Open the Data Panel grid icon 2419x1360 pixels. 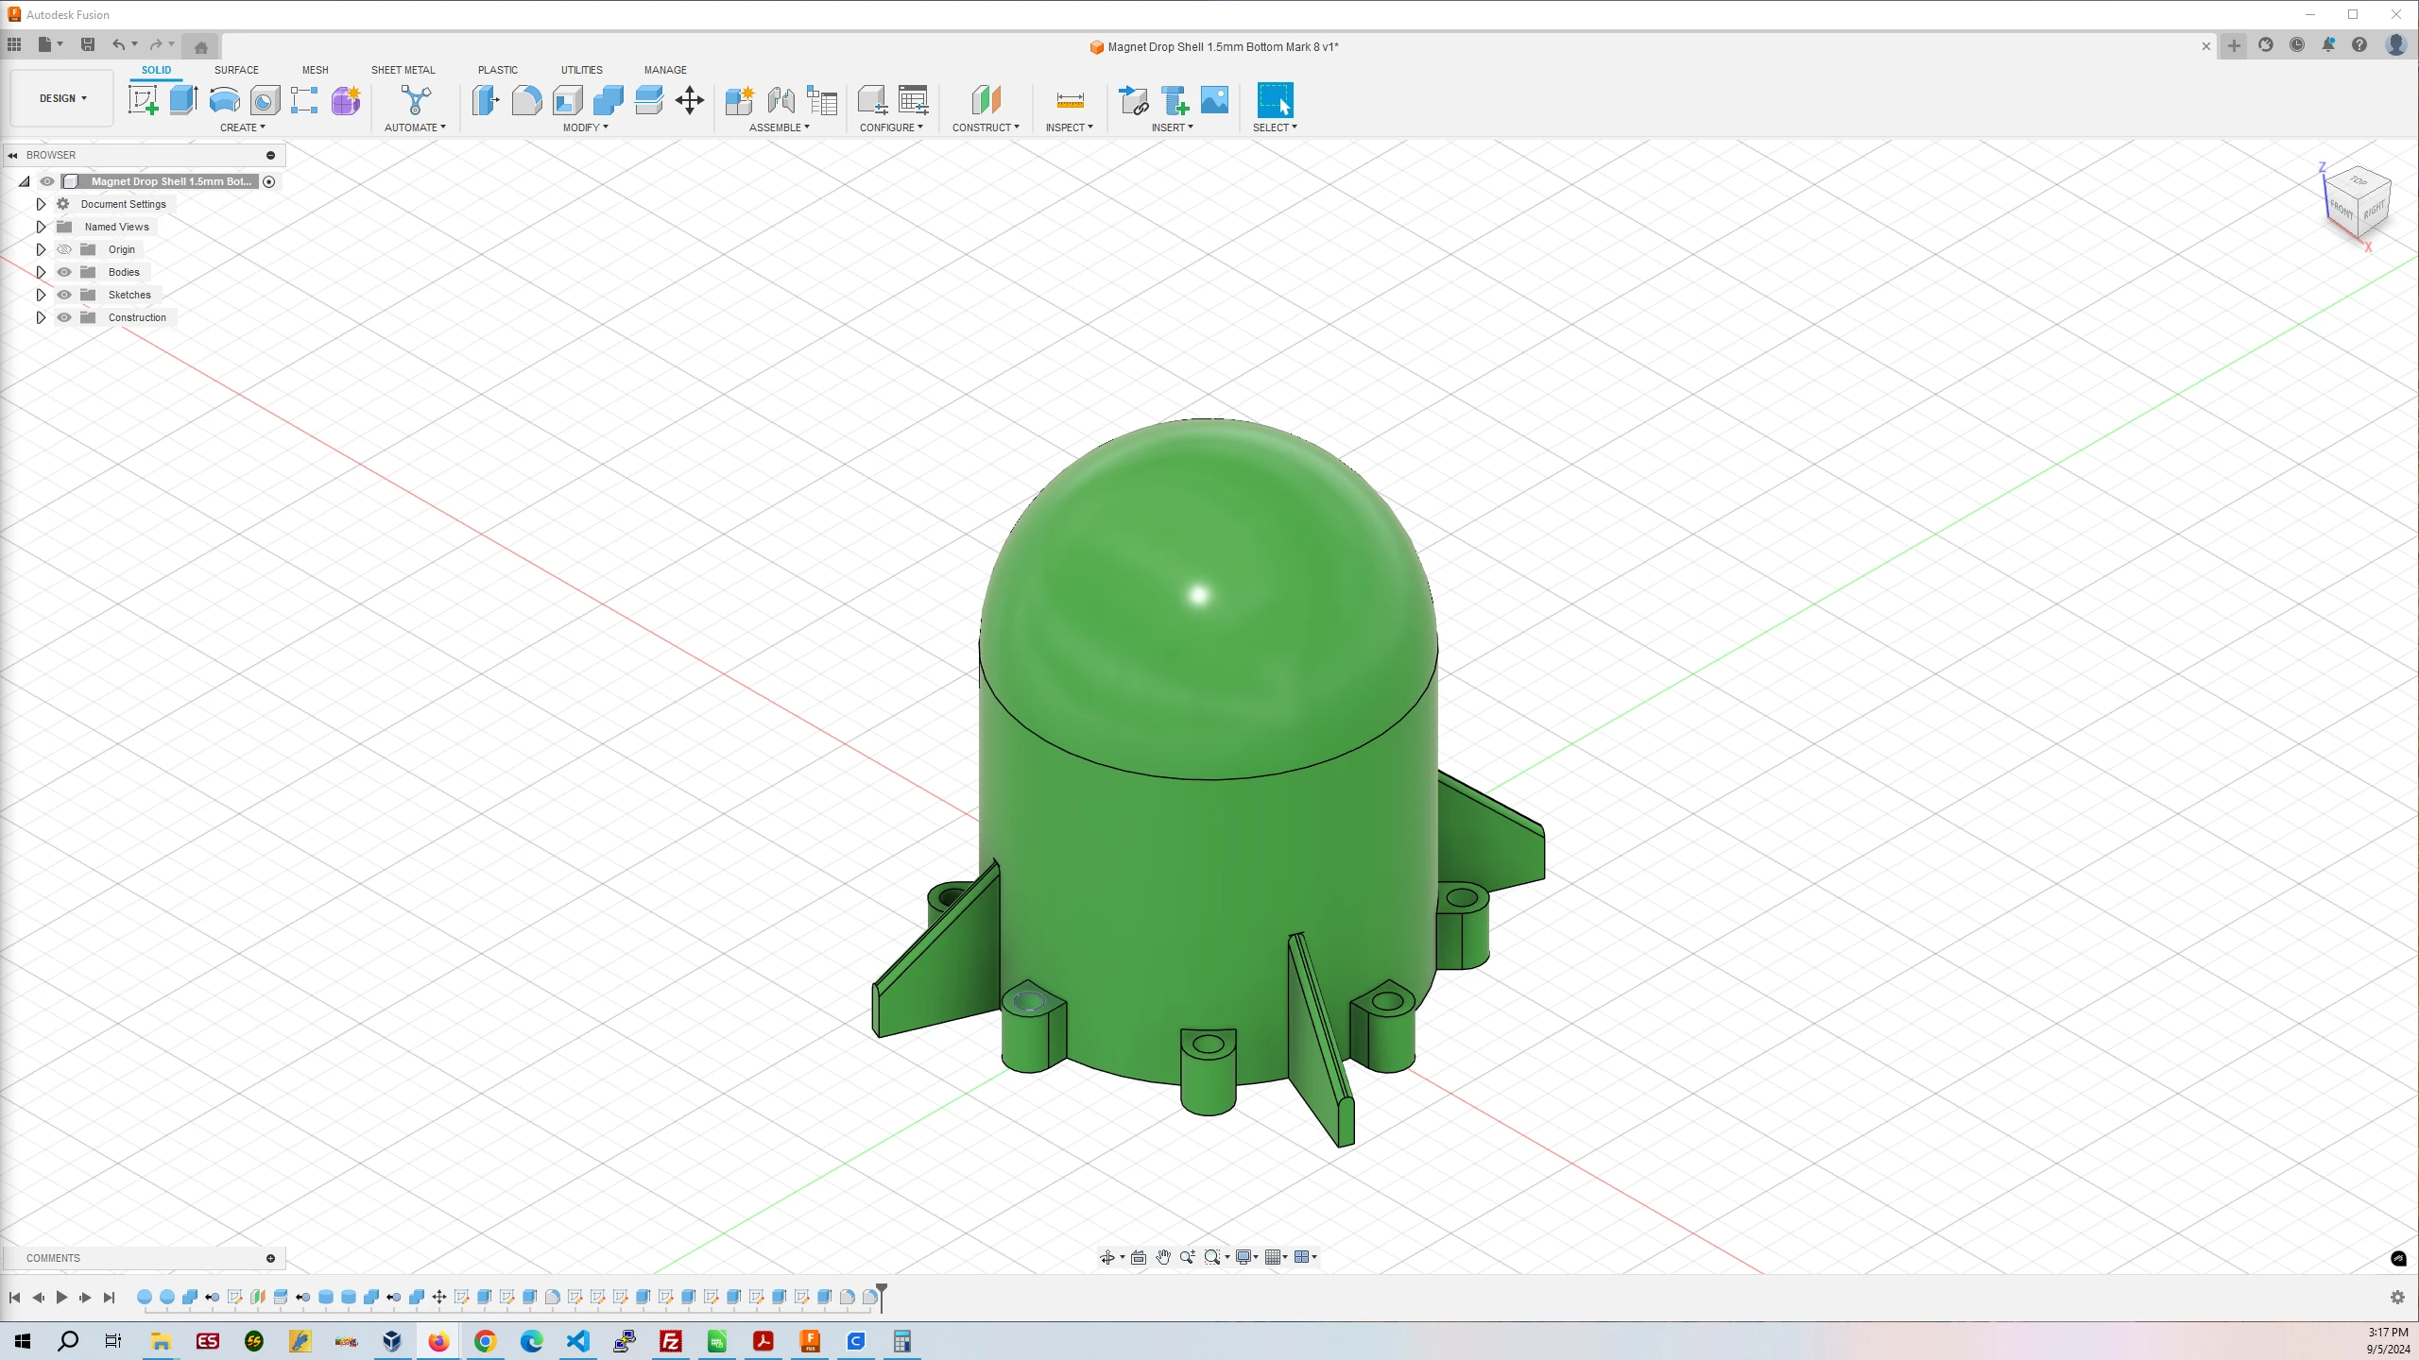point(14,44)
